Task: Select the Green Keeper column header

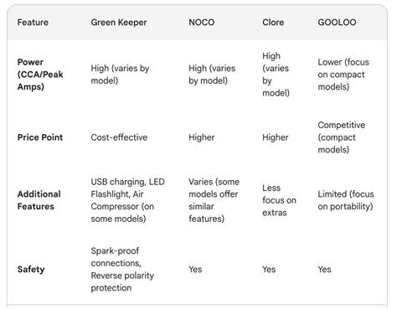Action: coord(119,23)
